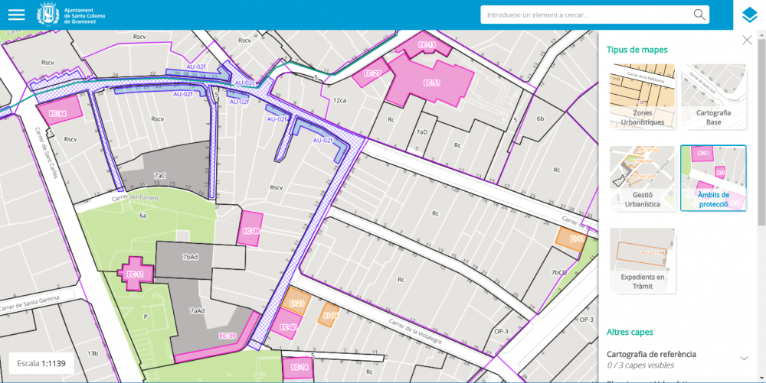Close the Tipus de mapes panel

[x=747, y=41]
